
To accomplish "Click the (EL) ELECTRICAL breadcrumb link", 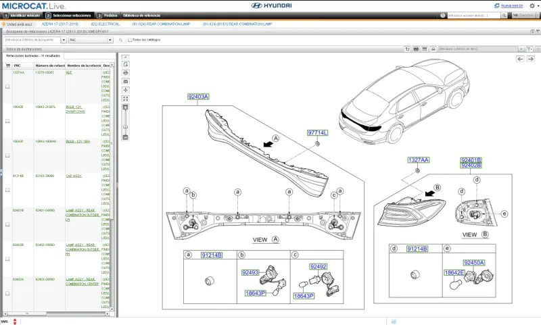I will (x=105, y=24).
